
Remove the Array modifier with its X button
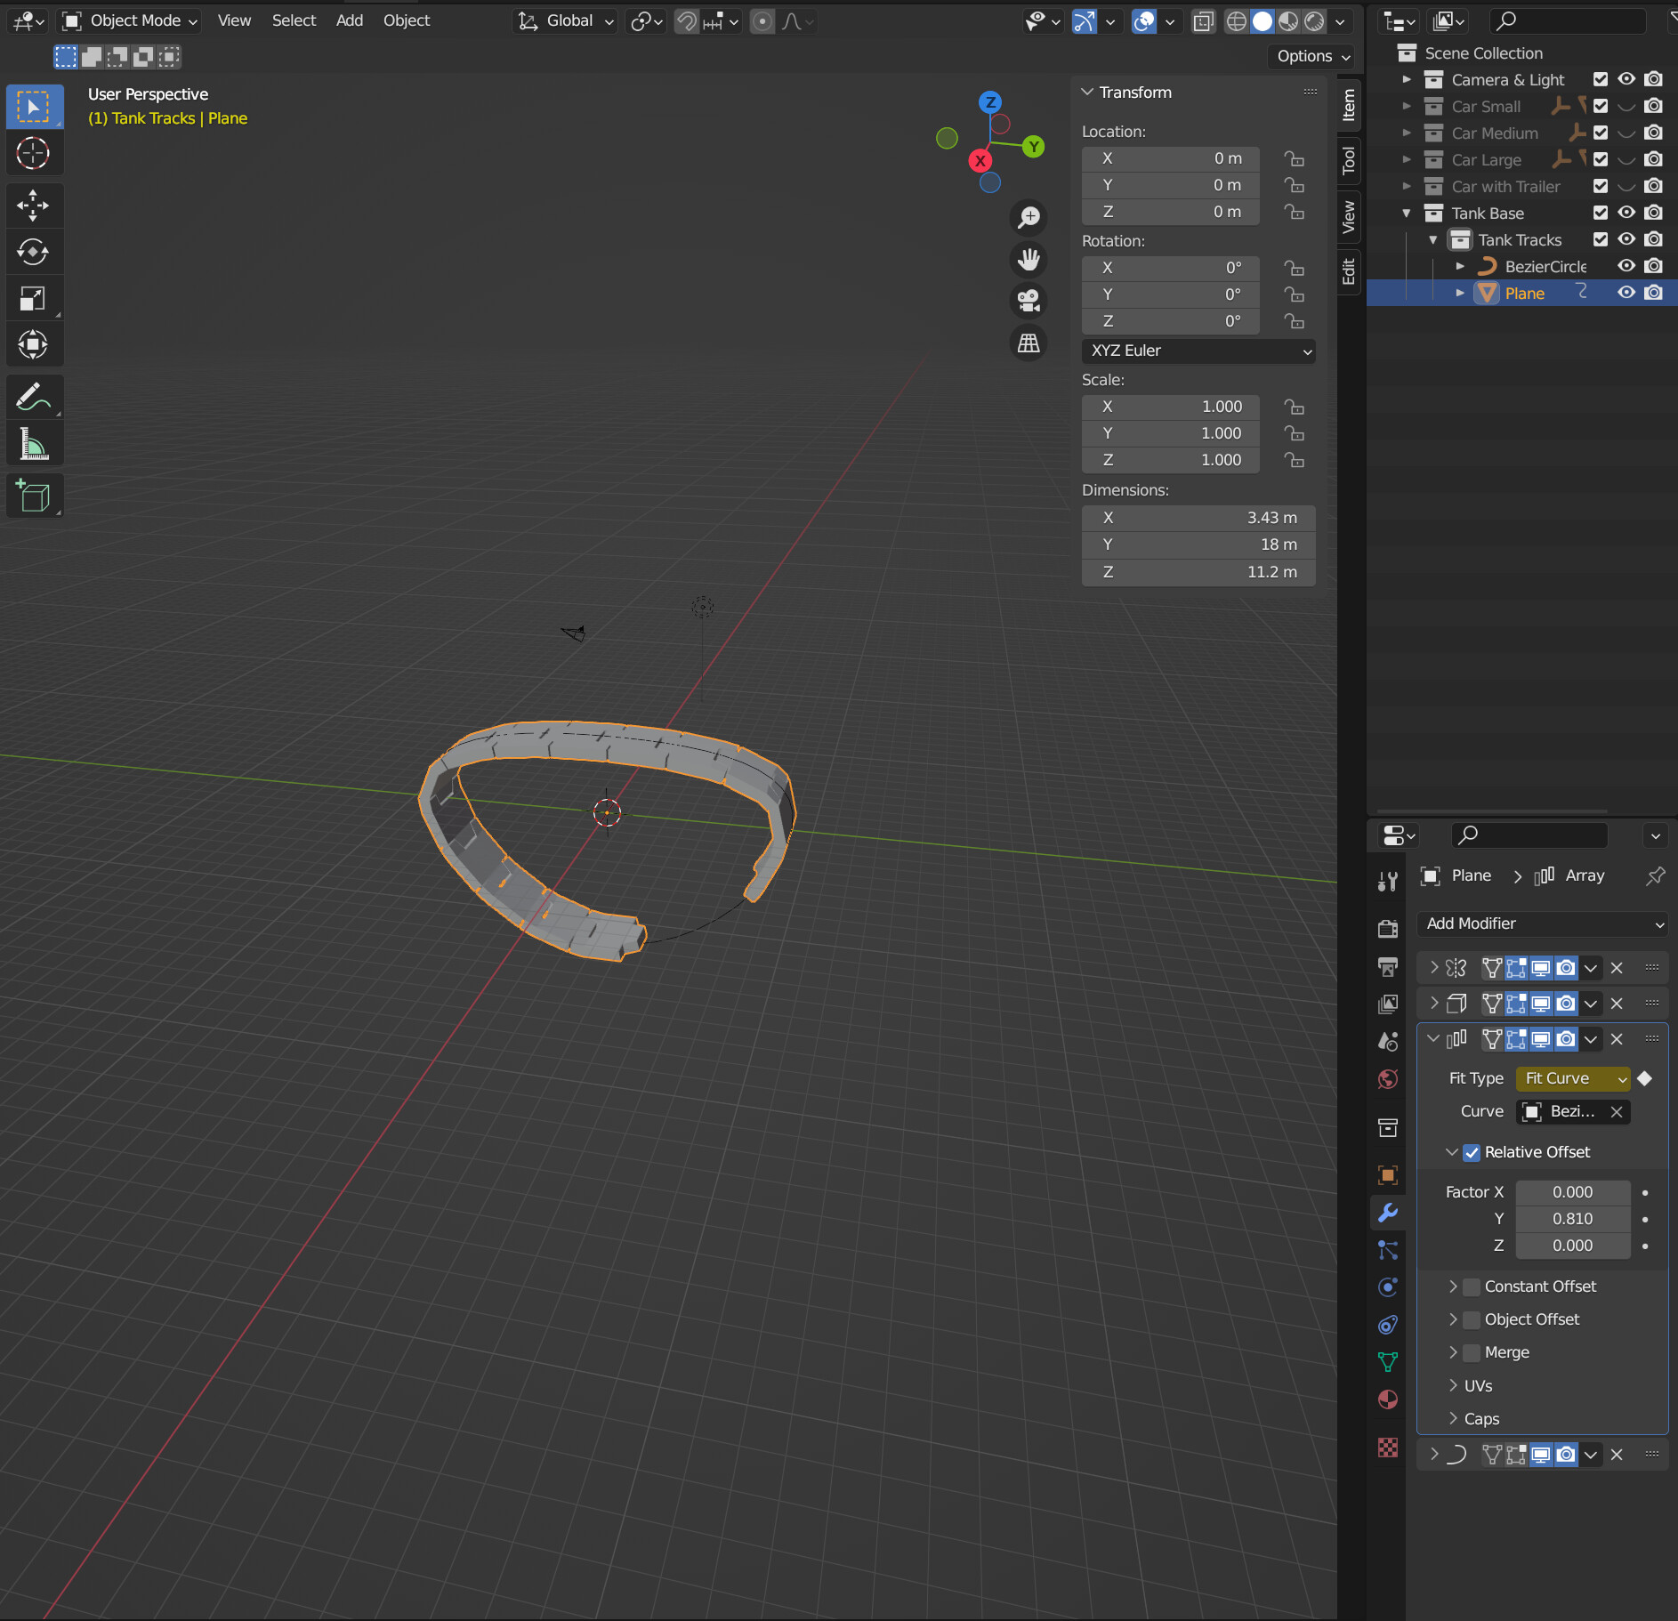(1616, 1038)
